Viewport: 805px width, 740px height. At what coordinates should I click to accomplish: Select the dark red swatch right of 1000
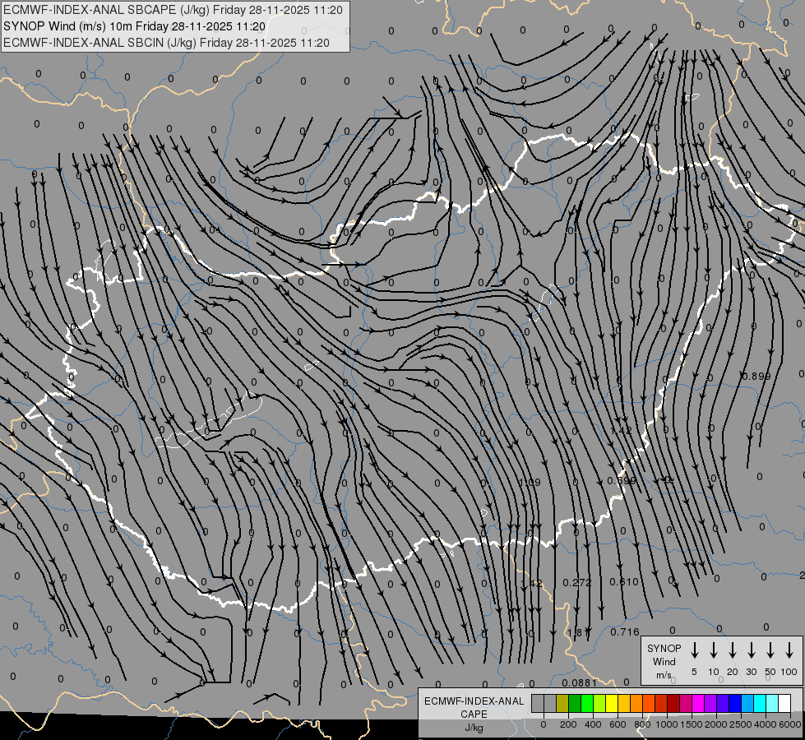673,704
